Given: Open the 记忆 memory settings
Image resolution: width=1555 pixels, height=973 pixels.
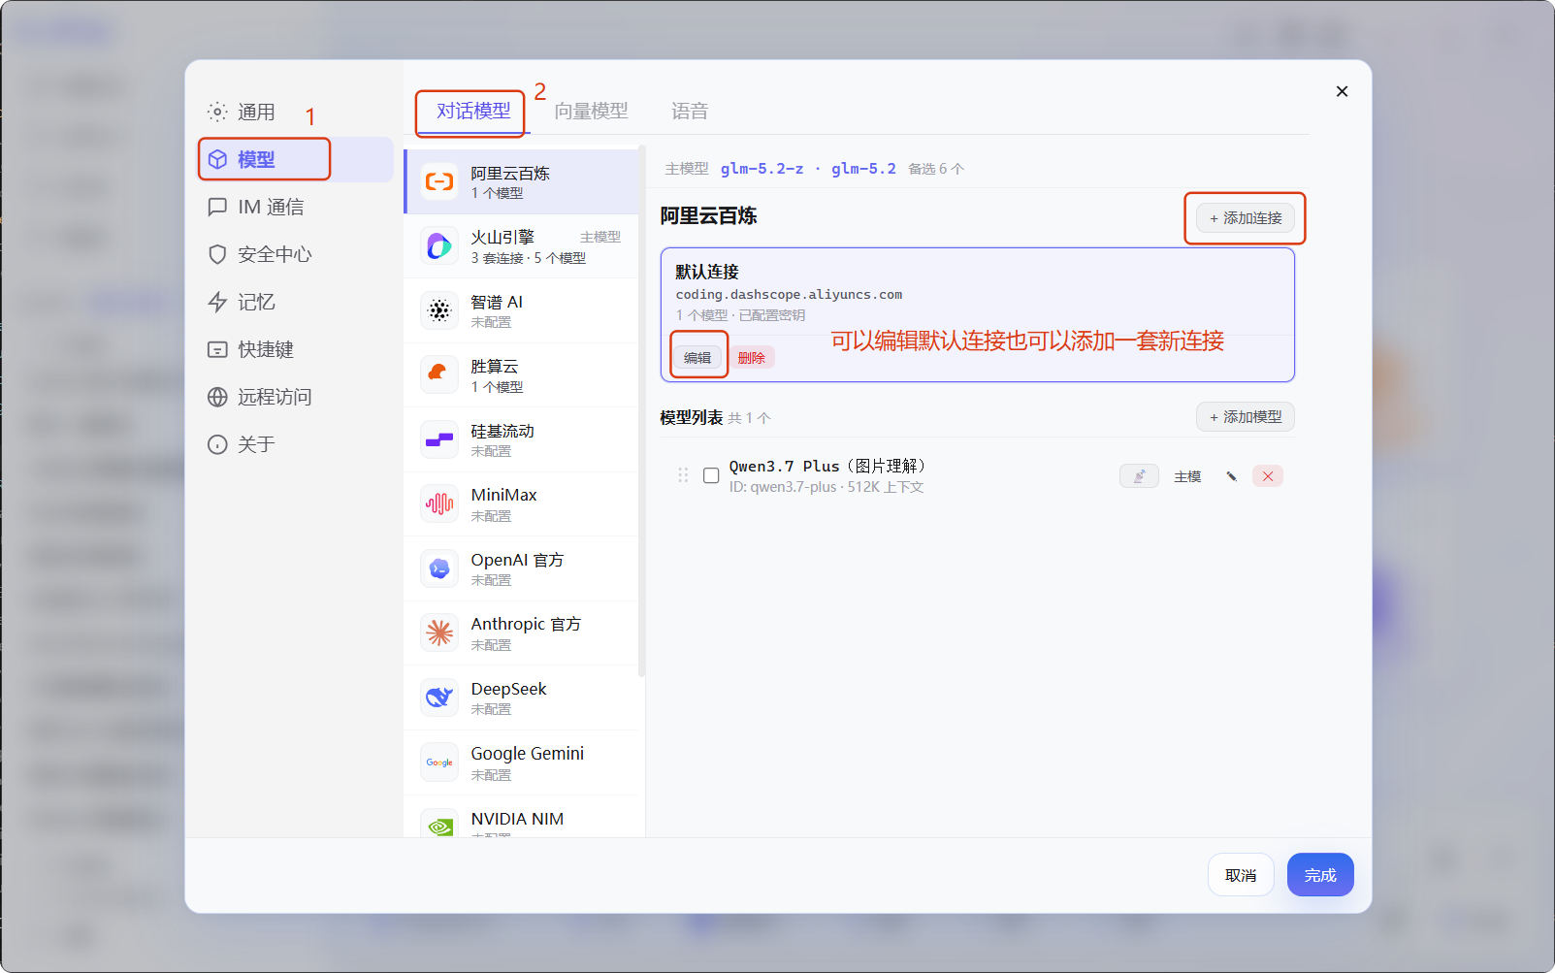Looking at the screenshot, I should [x=296, y=302].
